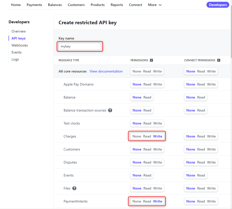Expand the More menu in top navigation

click(155, 5)
